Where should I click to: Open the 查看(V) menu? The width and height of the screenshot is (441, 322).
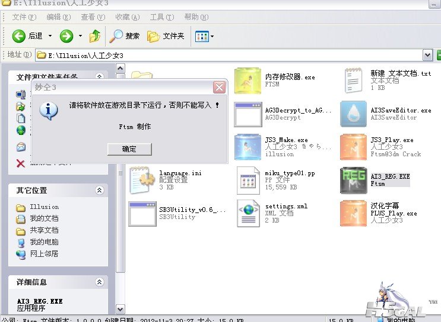(x=93, y=17)
